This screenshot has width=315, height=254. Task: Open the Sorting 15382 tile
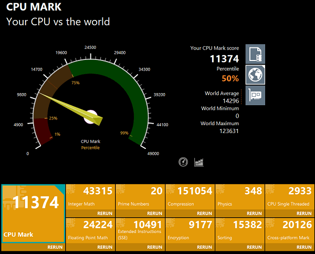240,231
